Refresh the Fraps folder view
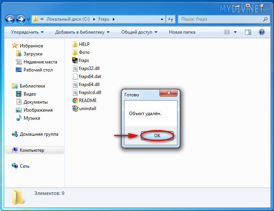The image size is (274, 211). click(171, 19)
